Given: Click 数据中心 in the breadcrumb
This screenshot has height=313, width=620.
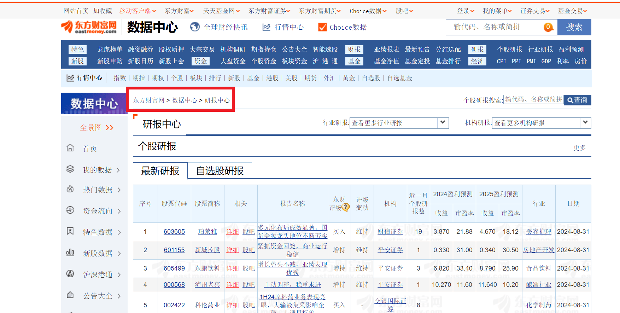Looking at the screenshot, I should (x=185, y=100).
